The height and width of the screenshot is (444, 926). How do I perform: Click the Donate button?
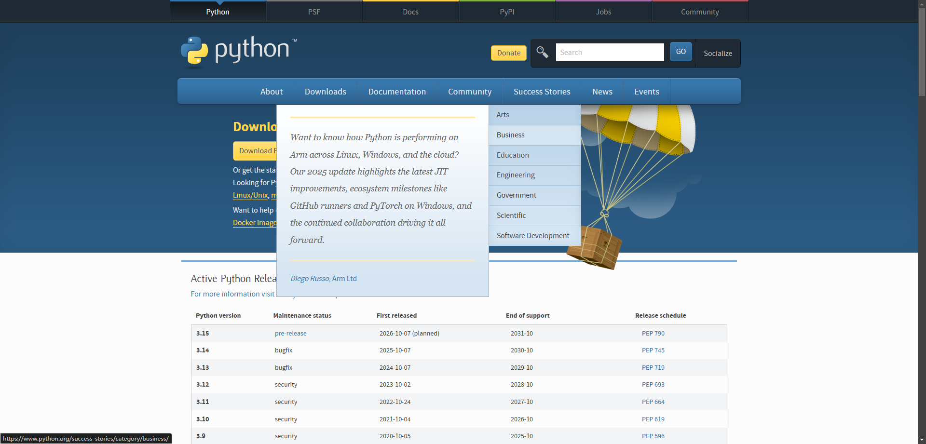[x=508, y=53]
